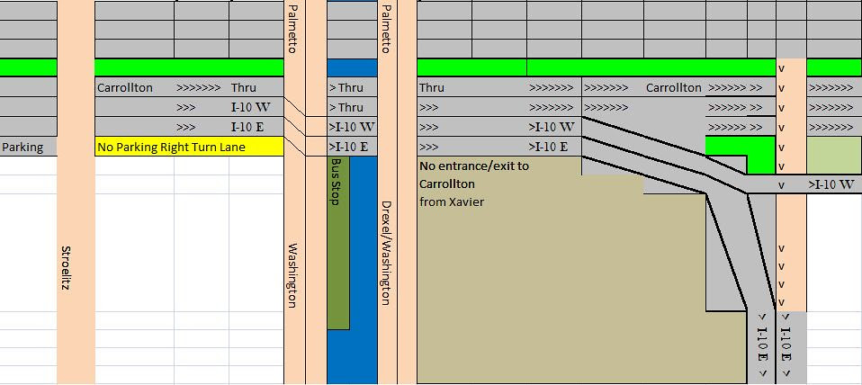
Task: Select the >>> cell left of the ramp >I-10 E
Action: (x=444, y=147)
